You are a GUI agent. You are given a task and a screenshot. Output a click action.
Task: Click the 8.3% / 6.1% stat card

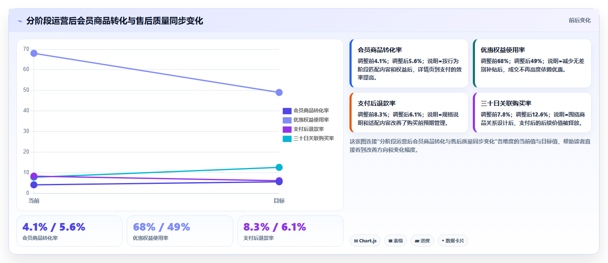(290, 231)
